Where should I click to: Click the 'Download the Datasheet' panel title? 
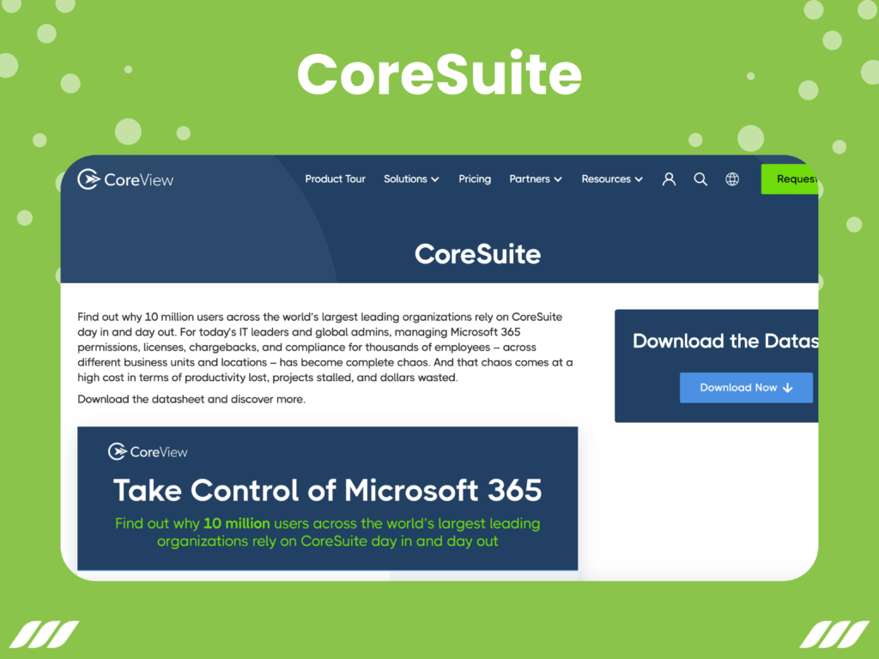click(x=725, y=341)
